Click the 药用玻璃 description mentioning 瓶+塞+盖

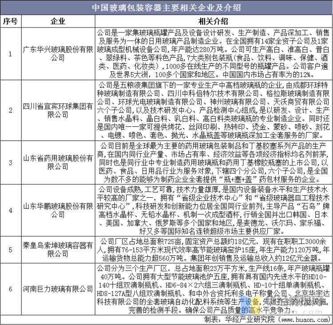[x=214, y=162]
